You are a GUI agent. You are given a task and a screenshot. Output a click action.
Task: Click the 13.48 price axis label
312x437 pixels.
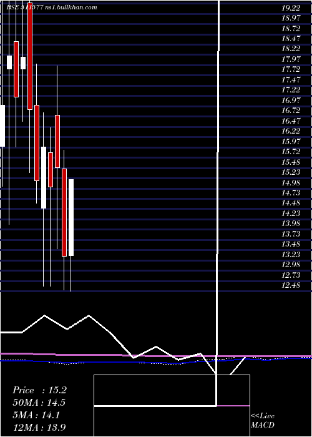[291, 244]
